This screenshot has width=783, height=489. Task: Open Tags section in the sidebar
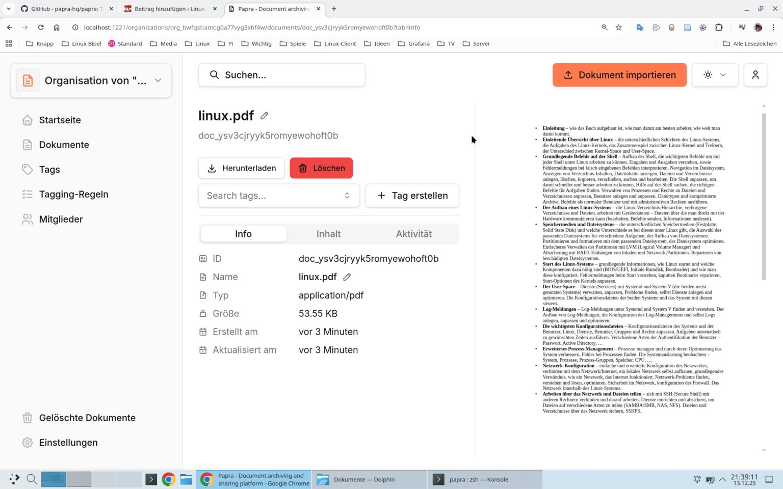tap(49, 169)
